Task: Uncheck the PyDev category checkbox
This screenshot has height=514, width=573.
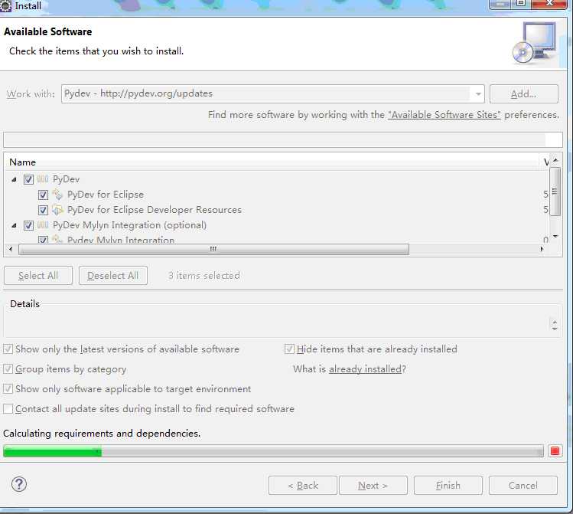Action: [x=28, y=179]
